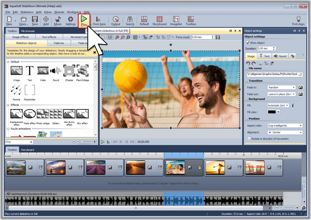This screenshot has height=220, width=311.
Task: Click the green Play button in toolbar
Action: pos(84,19)
